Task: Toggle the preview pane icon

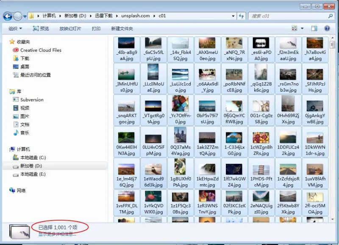Action: tap(314, 28)
